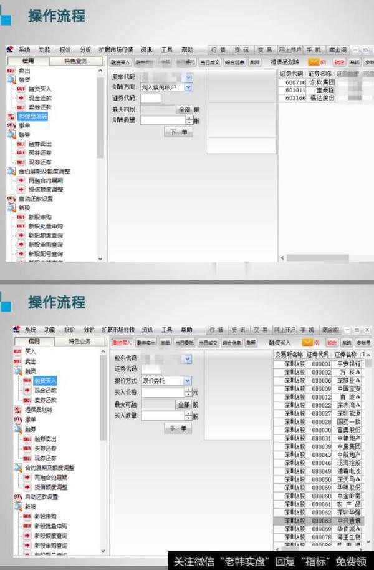Select highlighted row 000063 中兴通讯
Image resolution: width=374 pixels, height=570 pixels.
tap(318, 521)
